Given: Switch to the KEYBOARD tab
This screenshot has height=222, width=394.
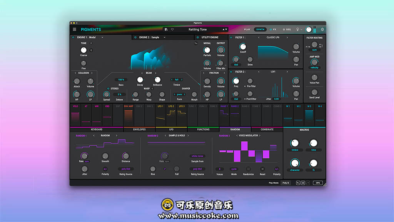Looking at the screenshot, I should [x=97, y=129].
